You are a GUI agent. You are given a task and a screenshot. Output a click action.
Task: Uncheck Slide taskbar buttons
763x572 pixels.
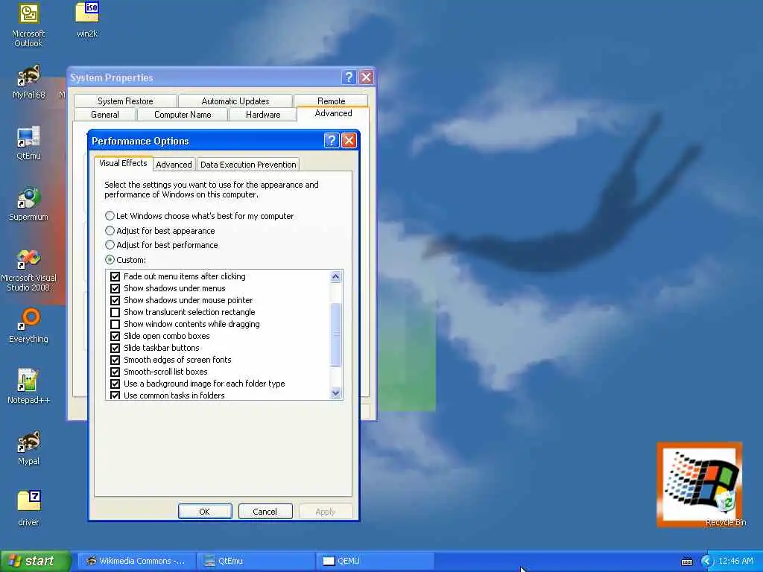pos(115,348)
